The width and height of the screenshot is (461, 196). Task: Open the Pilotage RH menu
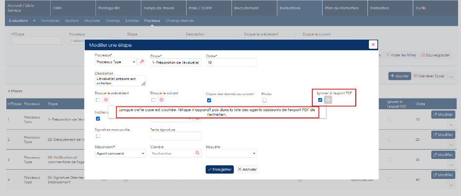tap(118, 8)
